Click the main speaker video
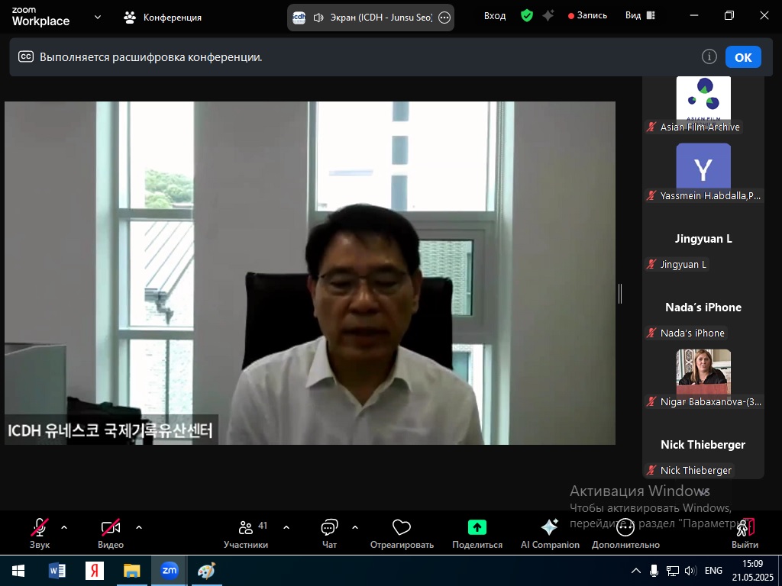Viewport: 782px width, 586px height. [x=310, y=273]
